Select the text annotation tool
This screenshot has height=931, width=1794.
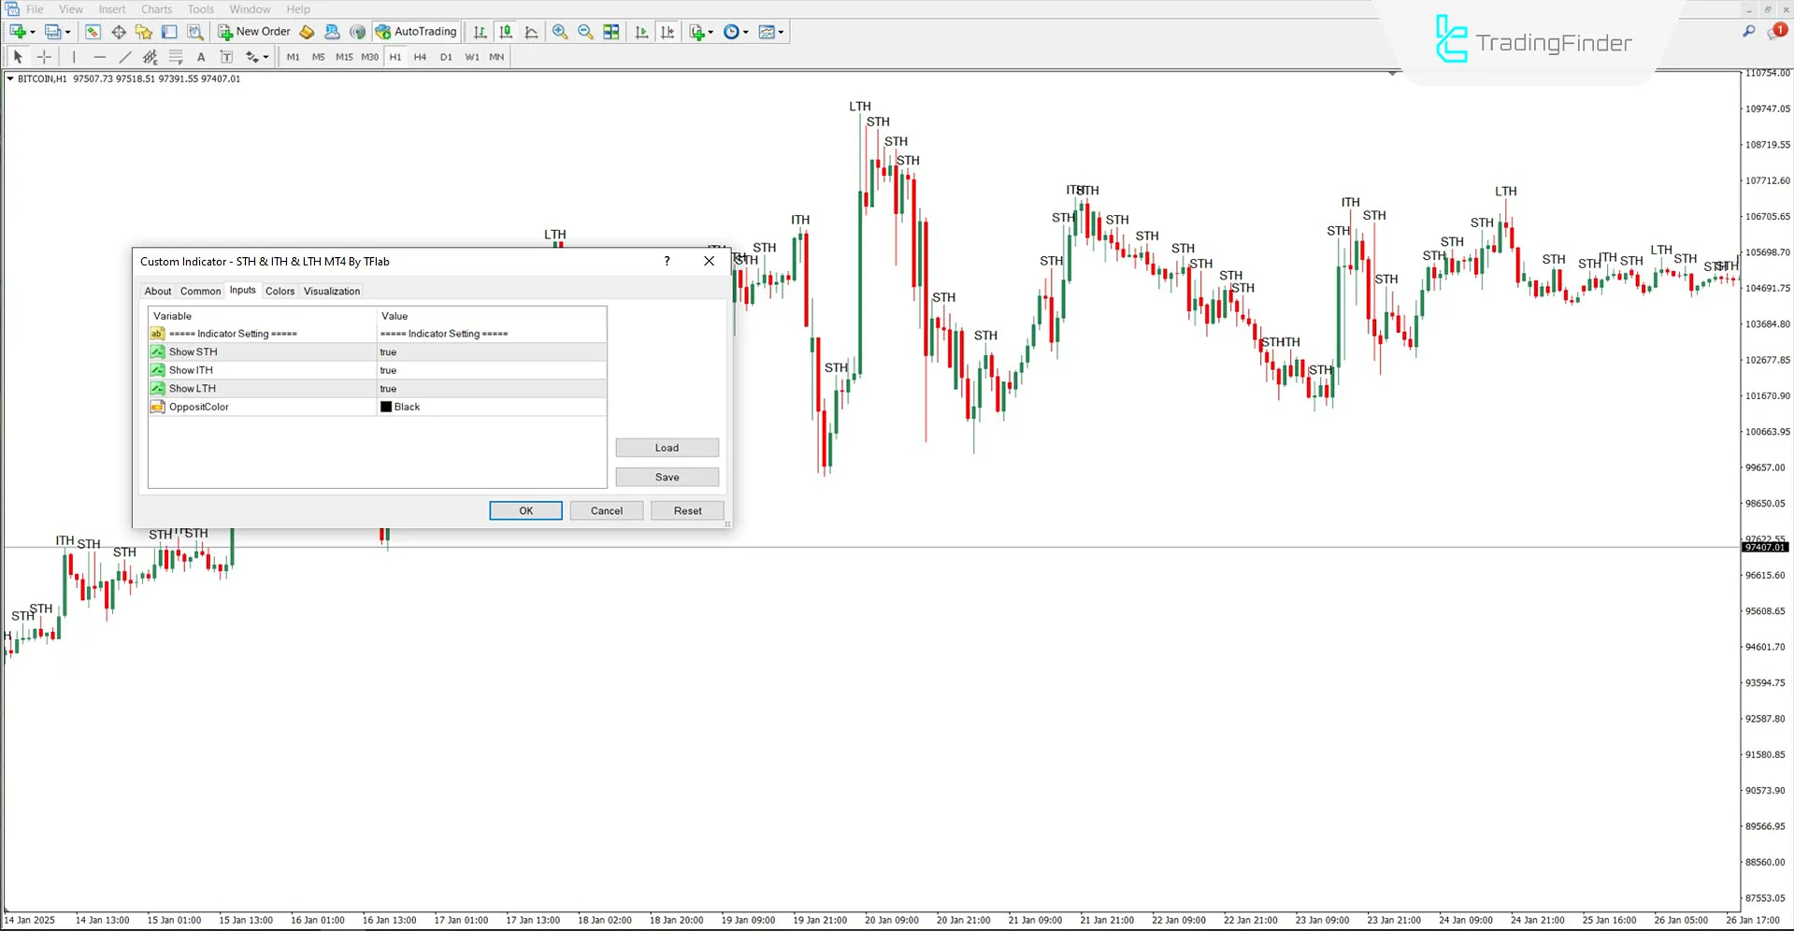201,57
